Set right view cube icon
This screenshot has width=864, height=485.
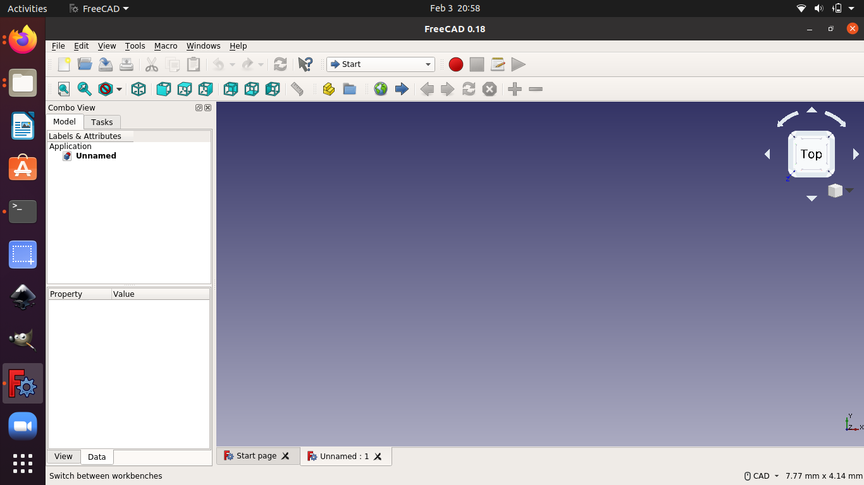pyautogui.click(x=206, y=89)
